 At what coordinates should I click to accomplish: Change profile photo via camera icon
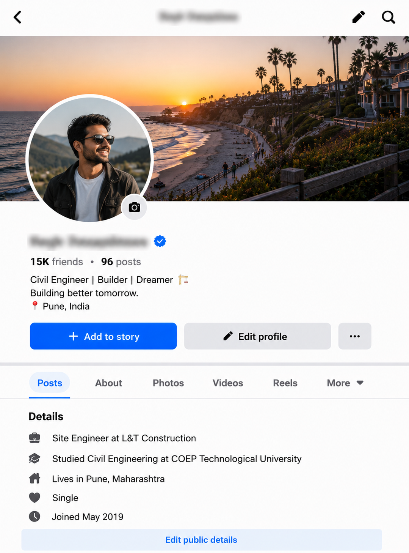(x=134, y=207)
